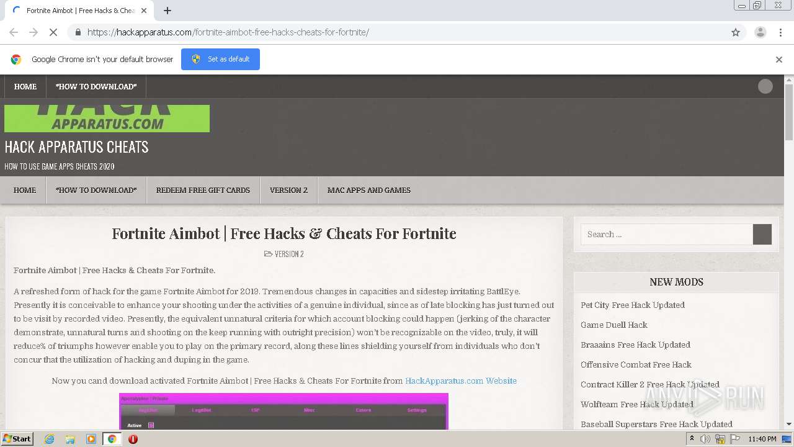This screenshot has height=447, width=794.
Task: Open Windows Explorer folder in taskbar
Action: 70,439
